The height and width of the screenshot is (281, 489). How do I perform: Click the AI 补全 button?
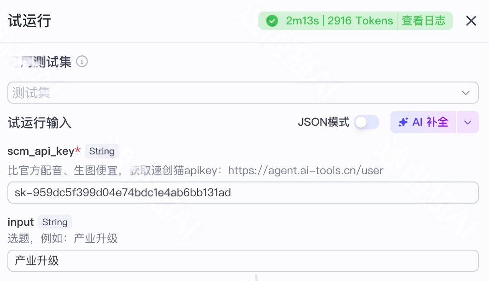(x=423, y=122)
